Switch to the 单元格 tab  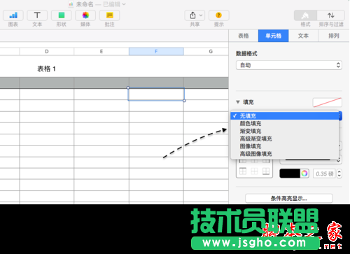tap(274, 36)
